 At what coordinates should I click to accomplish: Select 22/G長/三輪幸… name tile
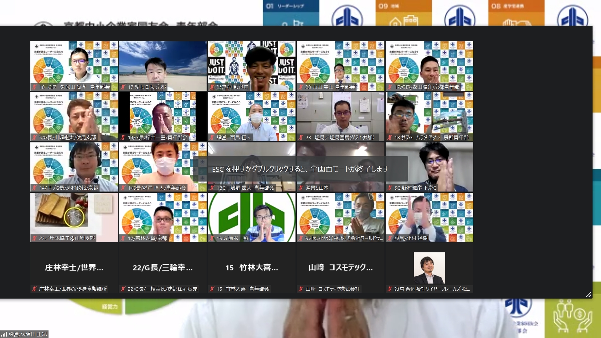[163, 268]
